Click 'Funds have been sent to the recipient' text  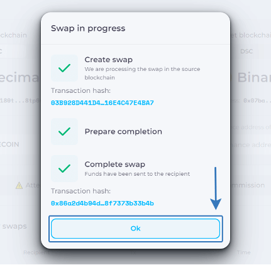(137, 174)
